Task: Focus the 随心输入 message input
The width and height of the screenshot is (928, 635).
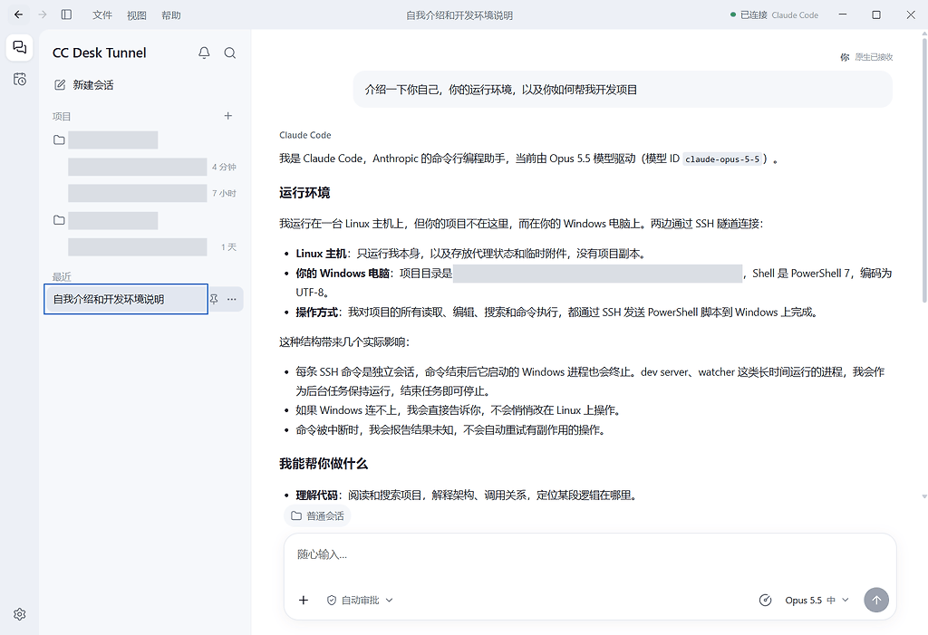Action: [589, 554]
